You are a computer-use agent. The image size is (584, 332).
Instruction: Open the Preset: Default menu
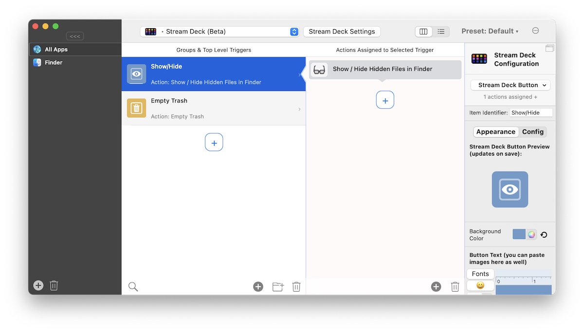tap(490, 31)
